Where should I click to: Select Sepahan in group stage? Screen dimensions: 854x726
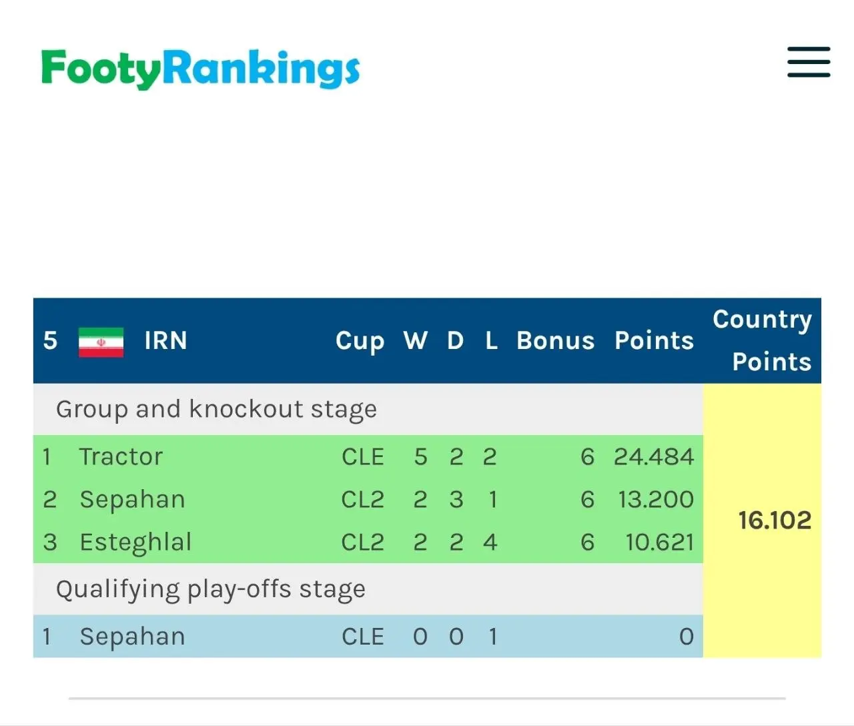tap(132, 500)
